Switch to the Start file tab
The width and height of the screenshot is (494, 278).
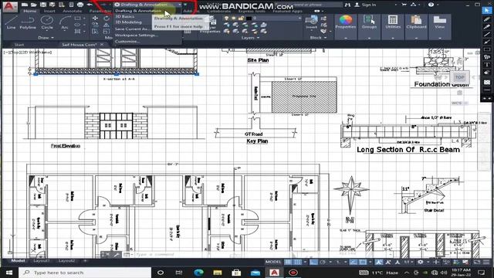(19, 45)
